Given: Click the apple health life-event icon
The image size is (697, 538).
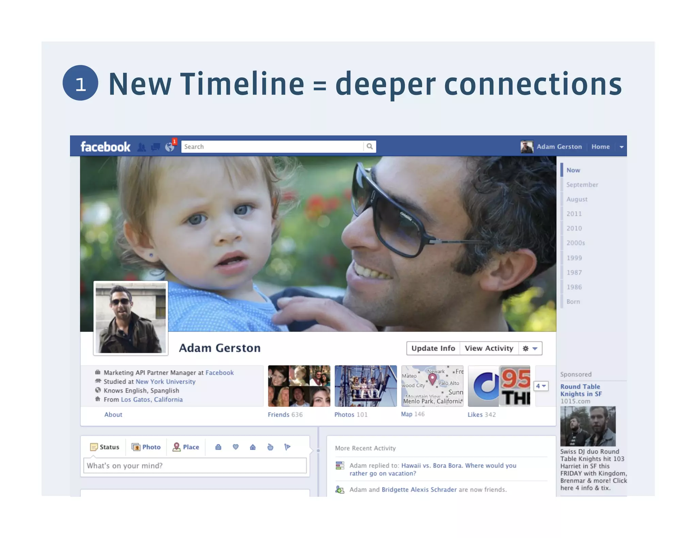Looking at the screenshot, I should (x=270, y=447).
